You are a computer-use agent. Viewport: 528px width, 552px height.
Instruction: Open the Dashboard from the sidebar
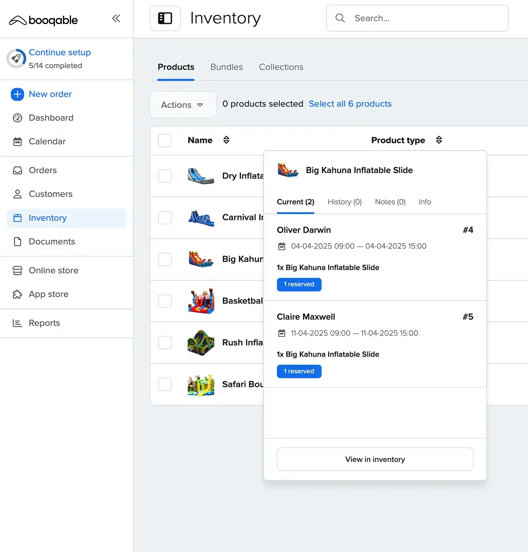[51, 118]
